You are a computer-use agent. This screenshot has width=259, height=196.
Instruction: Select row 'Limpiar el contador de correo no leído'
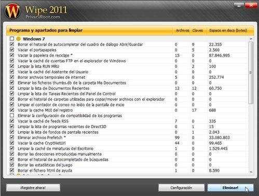coord(128,105)
